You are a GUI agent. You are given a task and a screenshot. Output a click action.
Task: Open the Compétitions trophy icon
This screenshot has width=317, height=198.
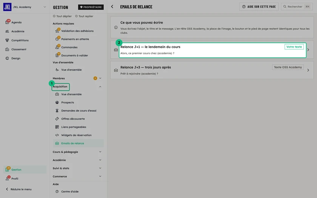click(x=7, y=40)
